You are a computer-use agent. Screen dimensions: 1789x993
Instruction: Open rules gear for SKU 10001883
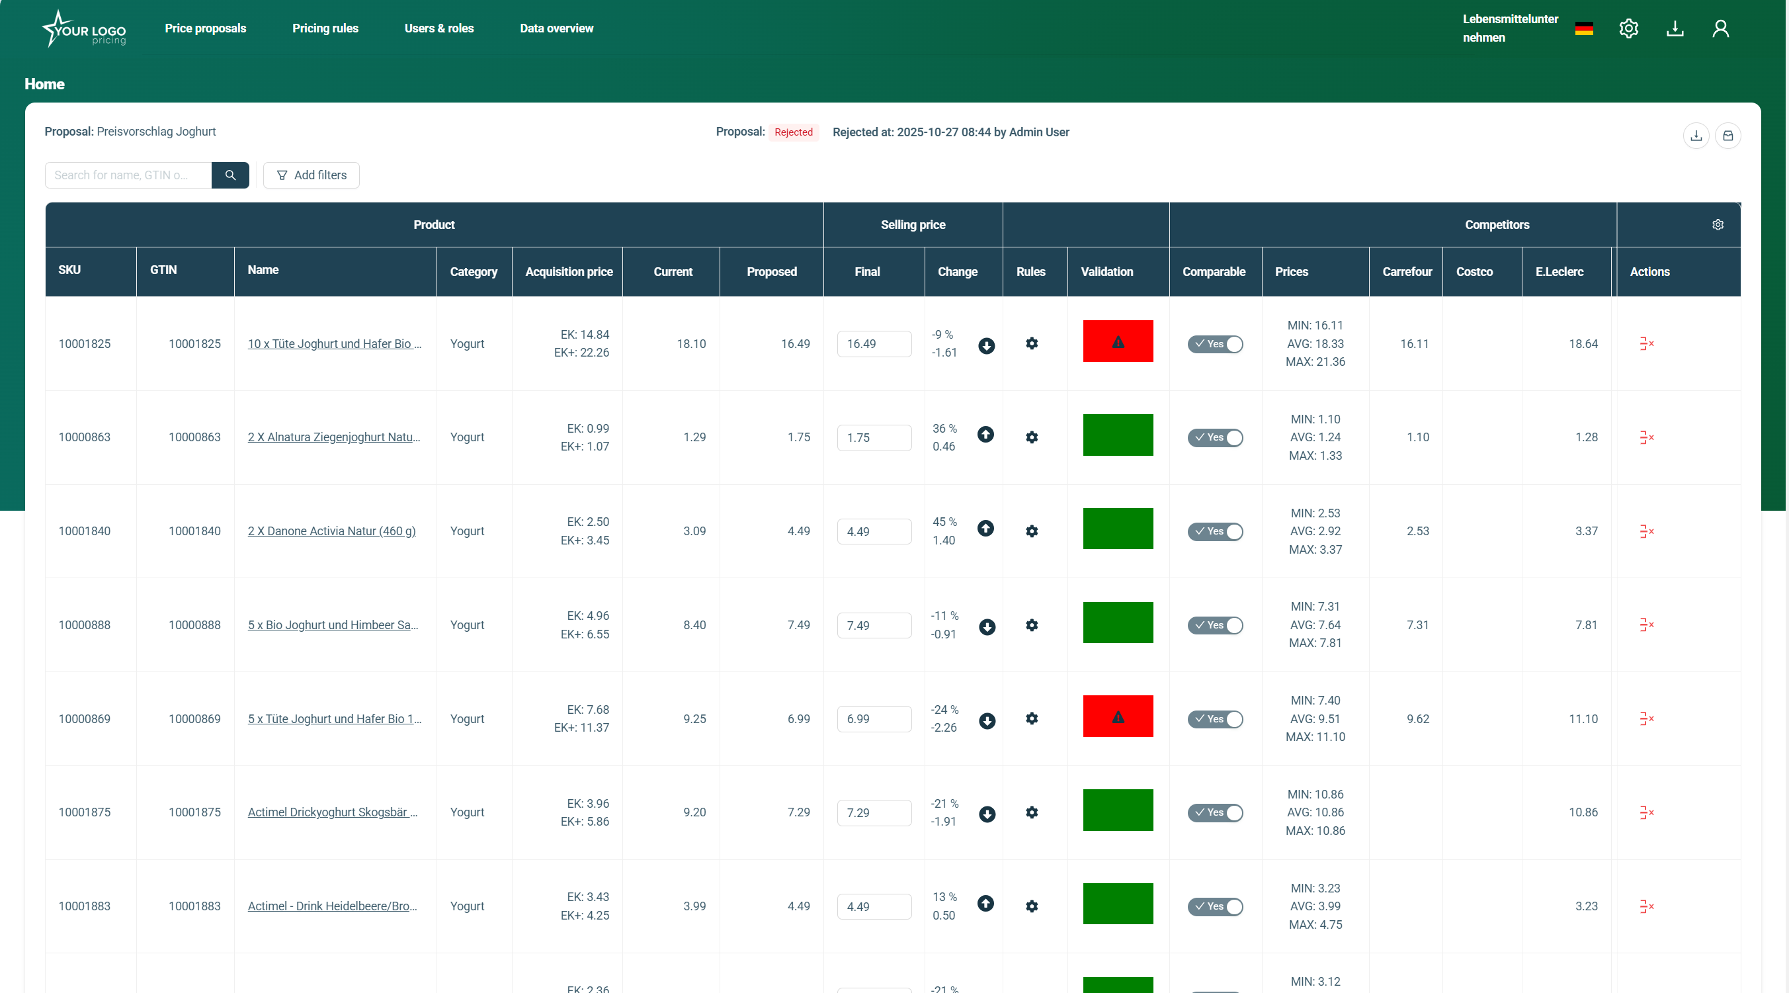tap(1032, 906)
